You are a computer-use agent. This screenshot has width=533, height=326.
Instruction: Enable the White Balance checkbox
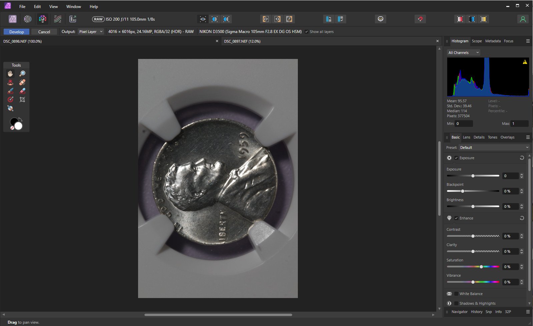(456, 294)
